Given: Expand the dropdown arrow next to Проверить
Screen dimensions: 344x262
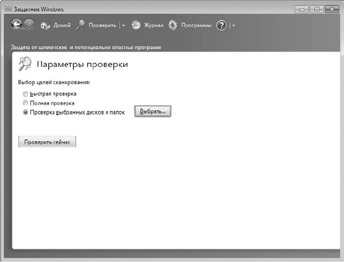Looking at the screenshot, I should click(x=124, y=26).
